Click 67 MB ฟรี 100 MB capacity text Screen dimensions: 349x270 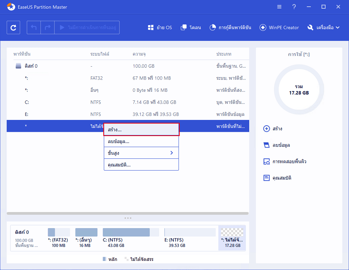click(152, 78)
